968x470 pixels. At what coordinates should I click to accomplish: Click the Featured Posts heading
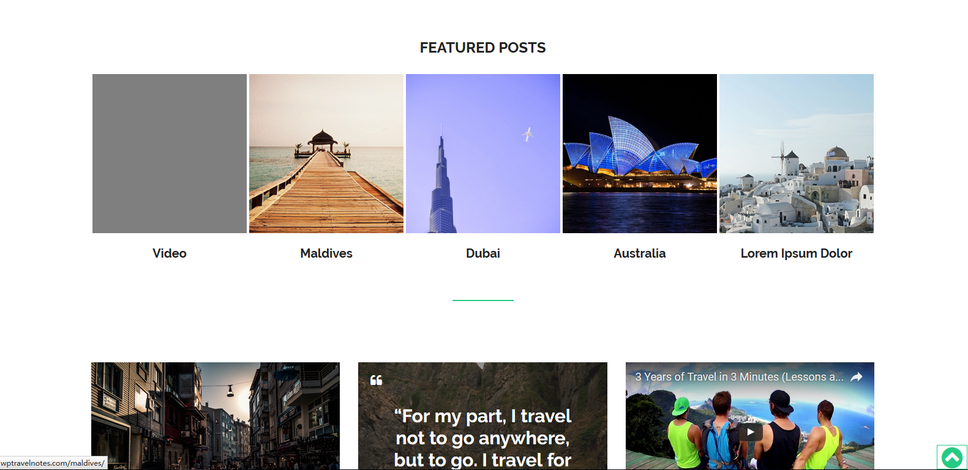(x=483, y=48)
